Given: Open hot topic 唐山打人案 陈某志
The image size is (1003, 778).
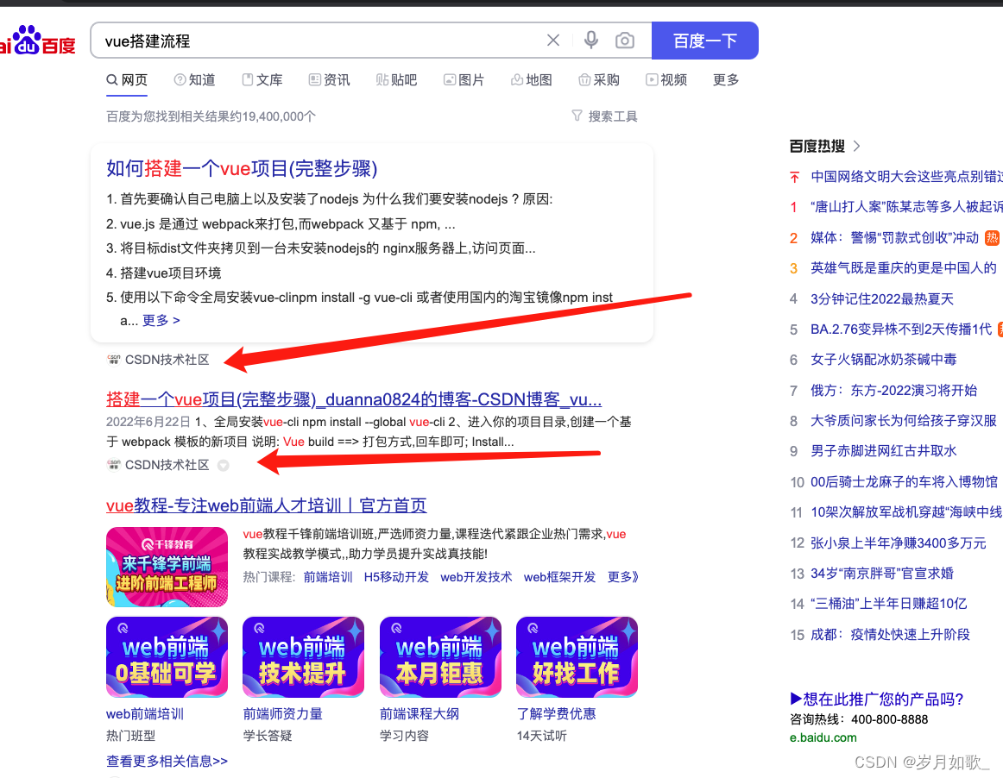Looking at the screenshot, I should click(906, 207).
